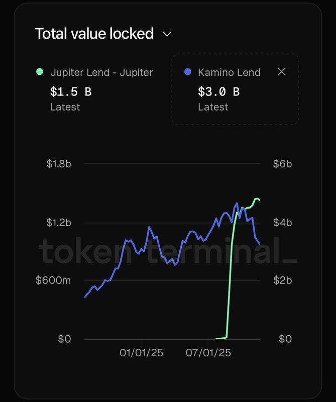Screen dimensions: 336x402
Task: Select the Jupiter Lend - Jupiter legend label
Action: [x=101, y=72]
